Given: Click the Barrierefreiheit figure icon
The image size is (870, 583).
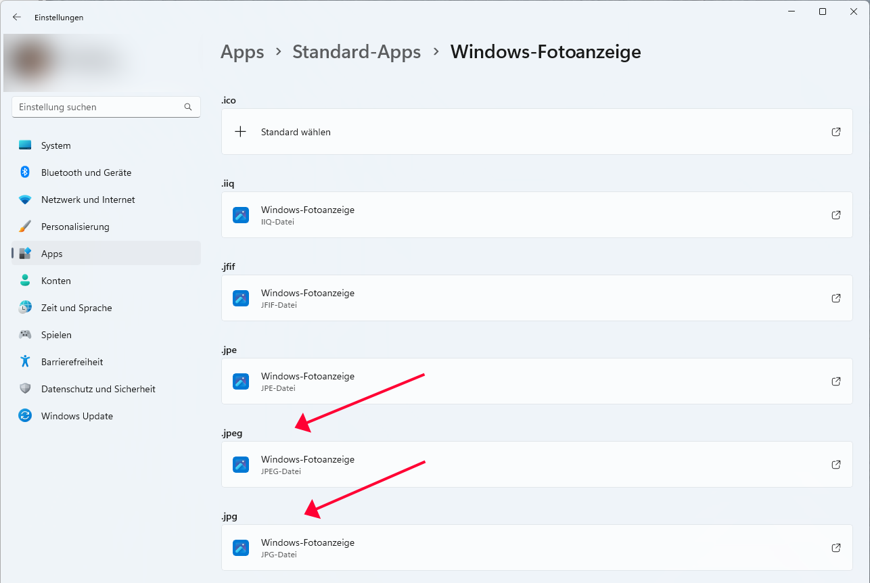Looking at the screenshot, I should pyautogui.click(x=25, y=362).
